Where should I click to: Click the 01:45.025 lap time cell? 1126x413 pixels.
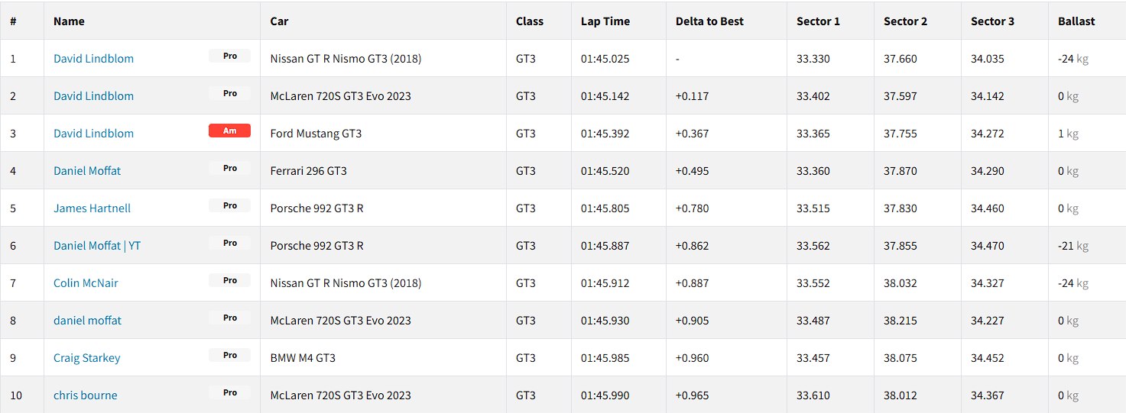click(x=605, y=59)
